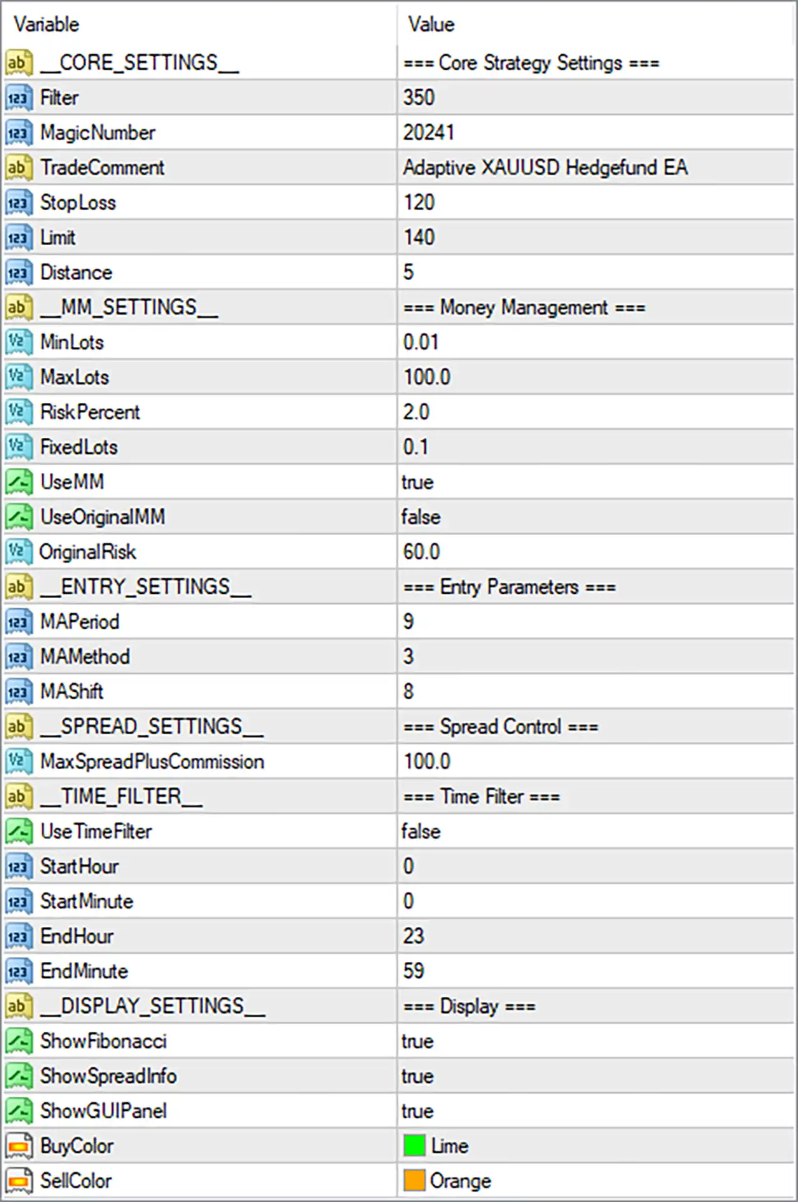Click the FixedLots value 0.1
798x1202 pixels.
[416, 447]
